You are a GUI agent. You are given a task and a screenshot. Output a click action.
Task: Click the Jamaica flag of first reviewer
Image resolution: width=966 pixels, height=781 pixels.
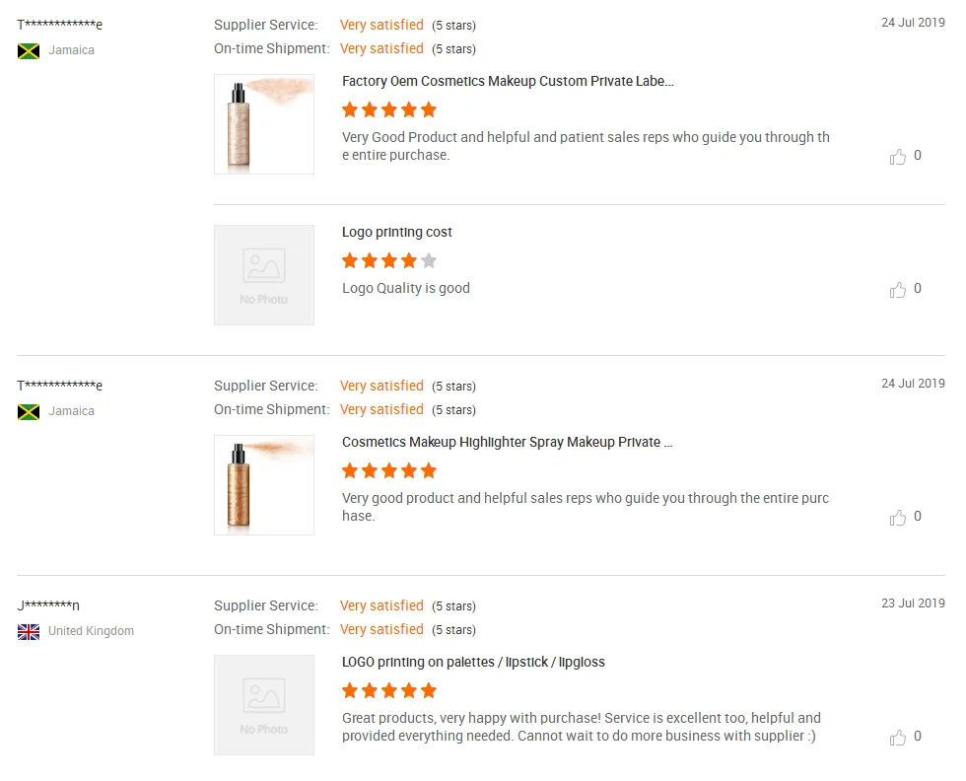coord(29,50)
